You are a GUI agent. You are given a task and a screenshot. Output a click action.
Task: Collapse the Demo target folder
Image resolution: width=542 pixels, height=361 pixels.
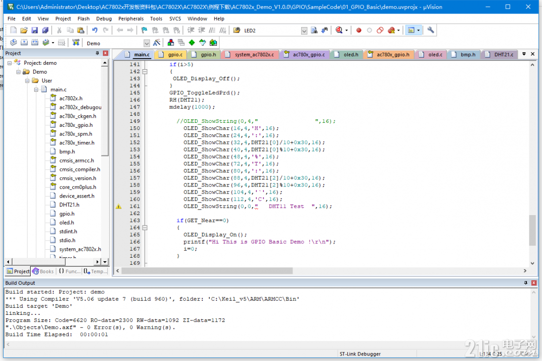point(19,72)
